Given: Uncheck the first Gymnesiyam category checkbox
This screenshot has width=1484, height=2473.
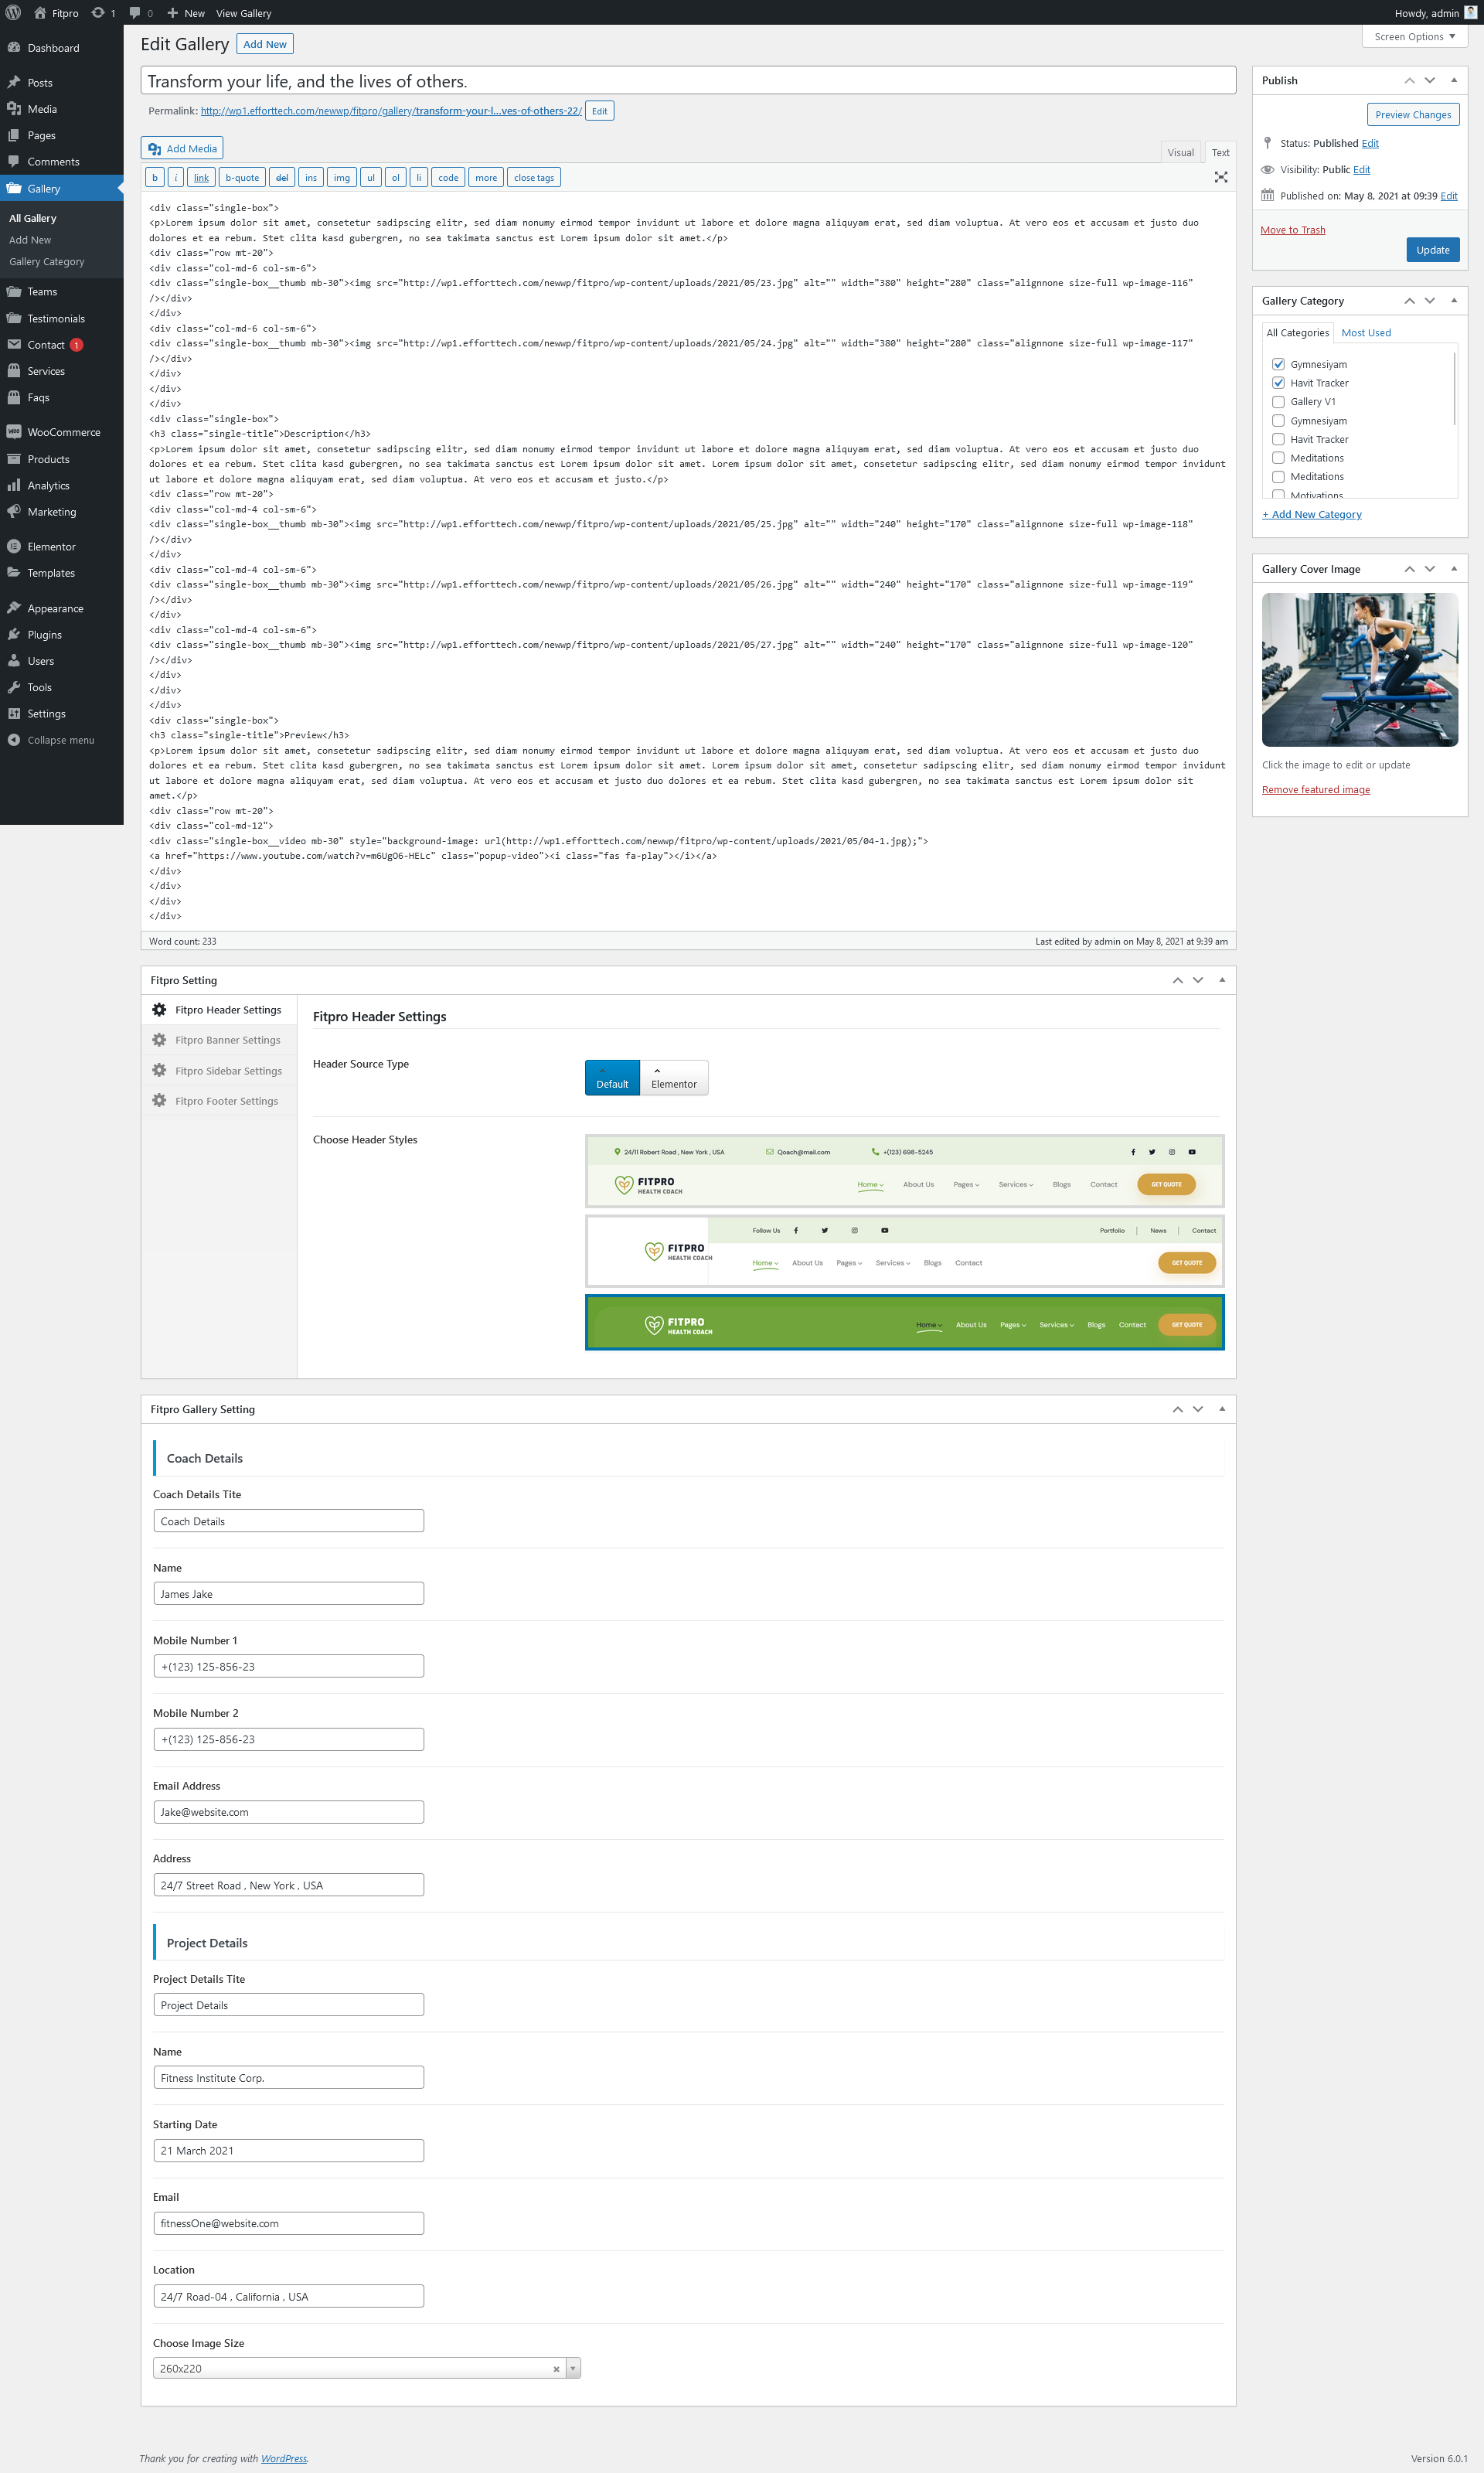Looking at the screenshot, I should tap(1278, 364).
